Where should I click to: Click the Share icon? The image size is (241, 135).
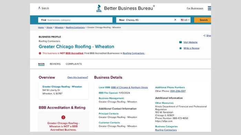[204, 36]
